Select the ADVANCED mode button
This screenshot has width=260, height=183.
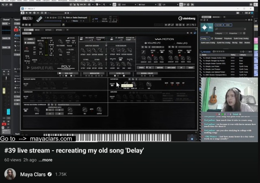(x=29, y=43)
